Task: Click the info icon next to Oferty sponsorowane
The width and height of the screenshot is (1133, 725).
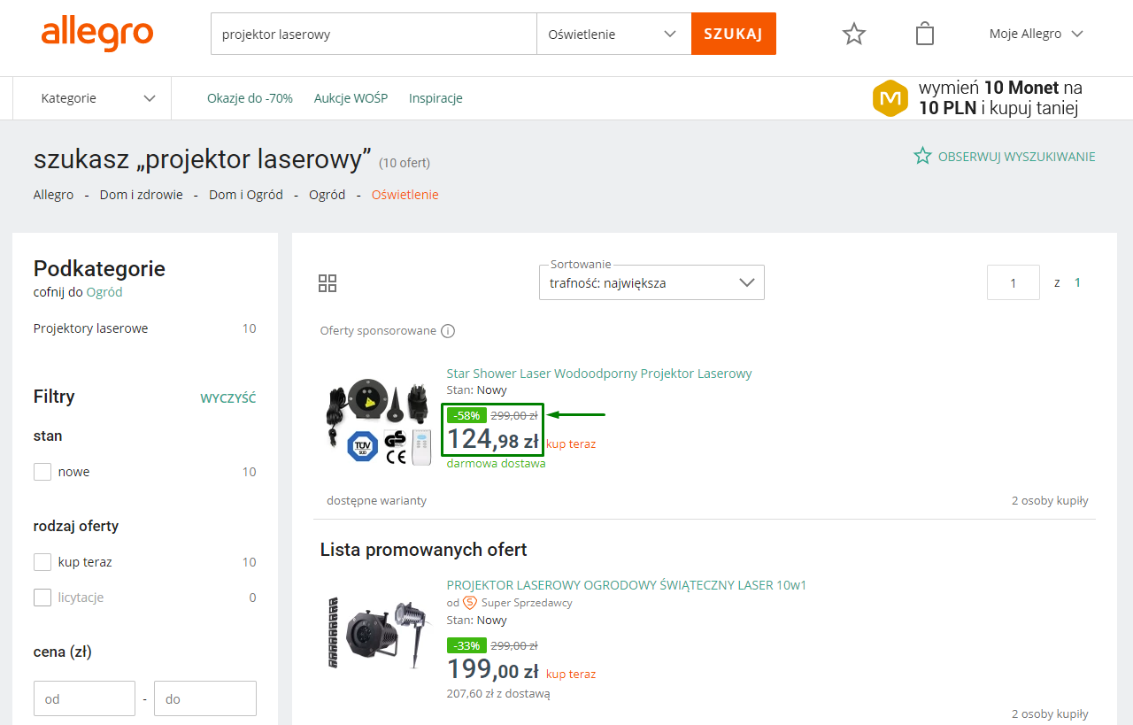Action: click(448, 331)
